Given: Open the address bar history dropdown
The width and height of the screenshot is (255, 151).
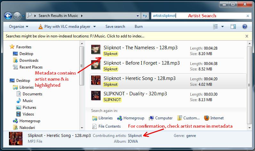Looking at the screenshot, I should (x=138, y=16).
